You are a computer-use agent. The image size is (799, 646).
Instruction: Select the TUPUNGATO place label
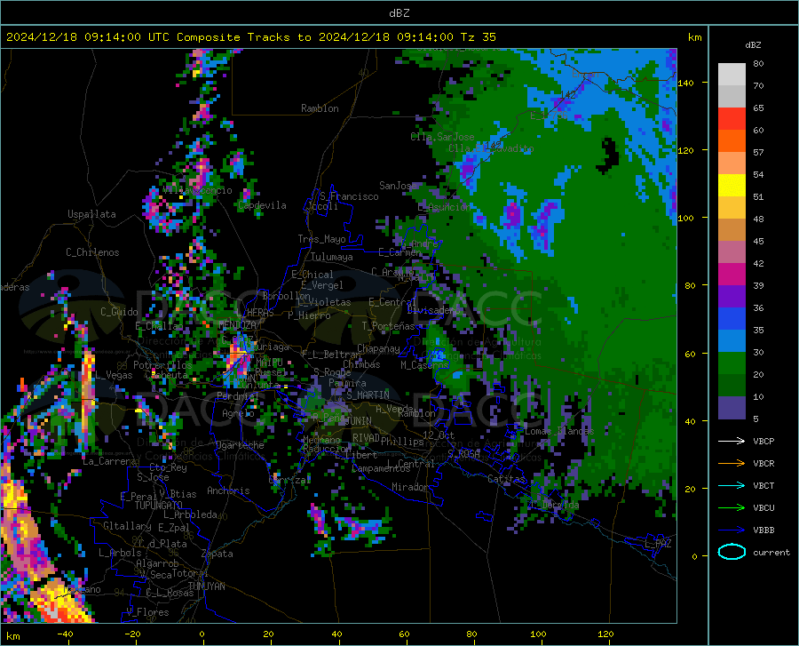pos(159,506)
